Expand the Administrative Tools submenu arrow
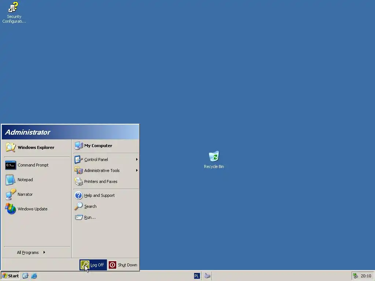This screenshot has width=375, height=281. tap(137, 171)
